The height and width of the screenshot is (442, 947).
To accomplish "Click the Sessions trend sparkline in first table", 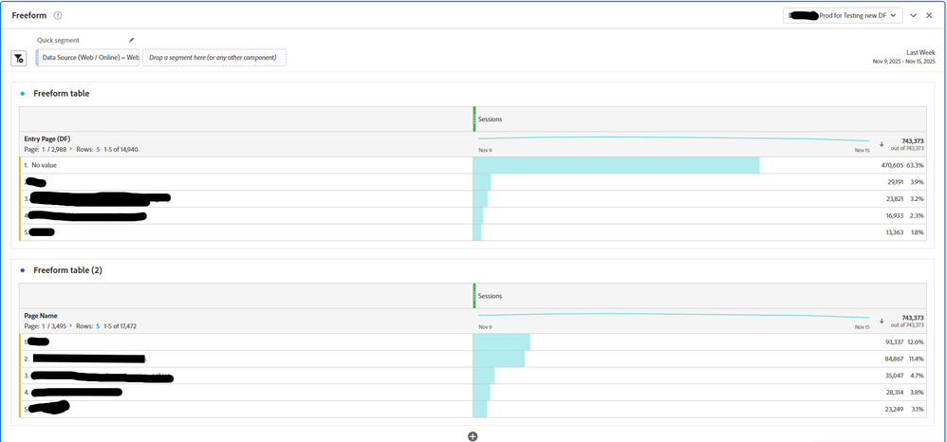I will point(674,140).
